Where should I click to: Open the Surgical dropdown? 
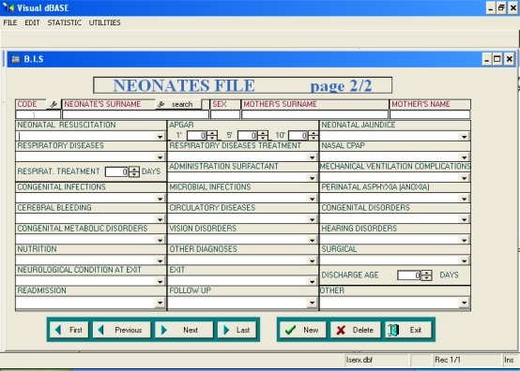(464, 260)
